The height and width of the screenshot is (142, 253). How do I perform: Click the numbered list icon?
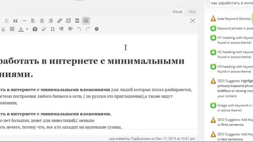[7, 21]
